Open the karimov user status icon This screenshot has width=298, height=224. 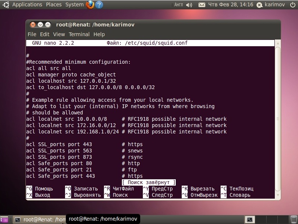point(259,5)
